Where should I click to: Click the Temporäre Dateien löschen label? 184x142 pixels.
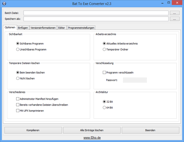(24, 63)
